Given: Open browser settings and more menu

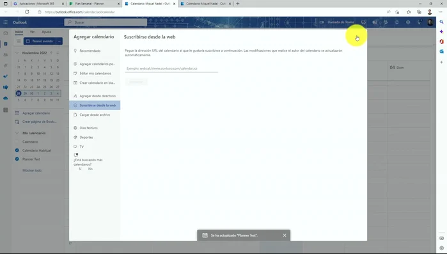Looking at the screenshot, I should click(x=441, y=12).
